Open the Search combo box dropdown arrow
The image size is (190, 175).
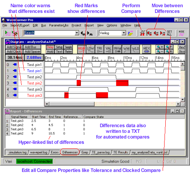(77, 33)
